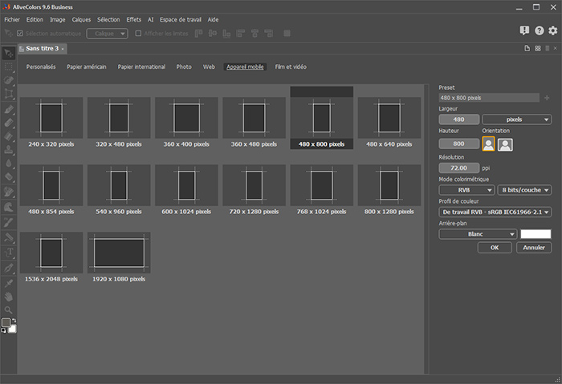
Task: Toggle the Sélection automatique checkbox
Action: pos(20,34)
